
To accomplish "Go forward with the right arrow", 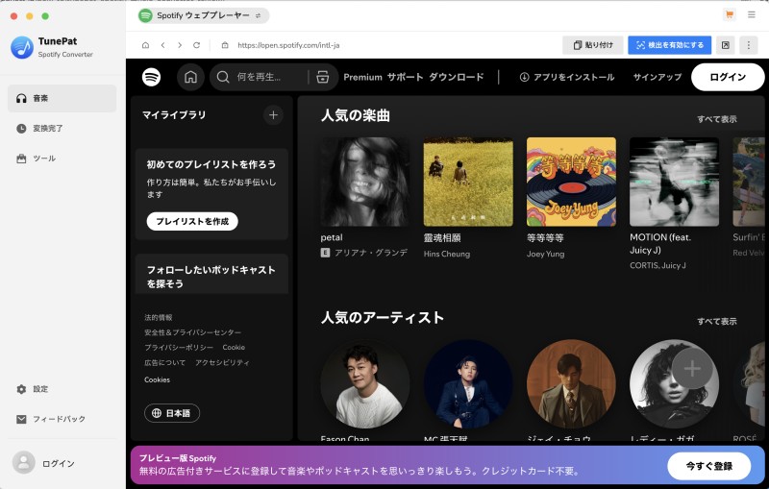I will tap(180, 45).
